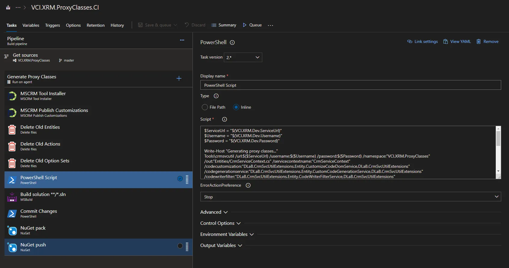
Task: Open the ErrorActionPreference Stop dropdown
Action: pos(350,197)
